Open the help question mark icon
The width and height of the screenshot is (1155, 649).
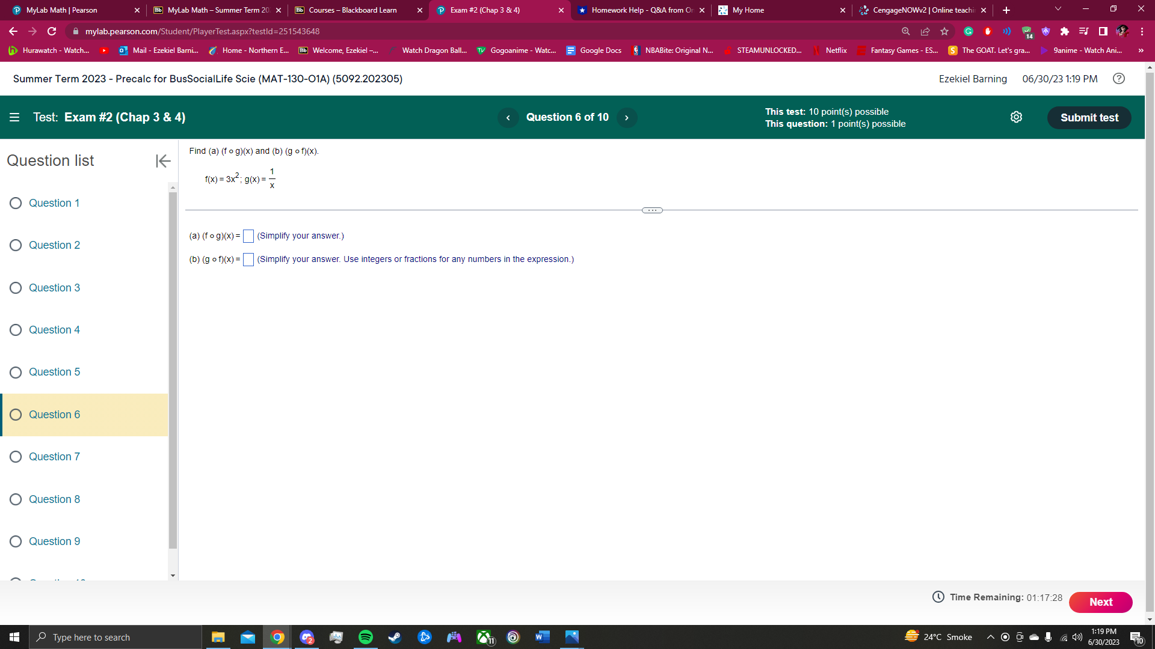point(1119,79)
